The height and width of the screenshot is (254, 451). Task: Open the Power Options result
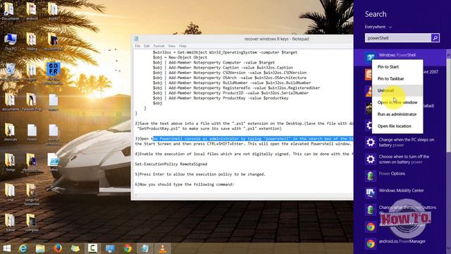pos(392,174)
